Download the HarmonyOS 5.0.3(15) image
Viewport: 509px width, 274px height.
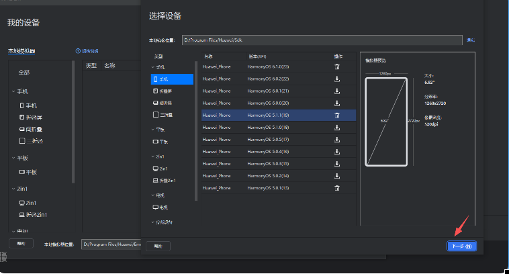point(337,164)
